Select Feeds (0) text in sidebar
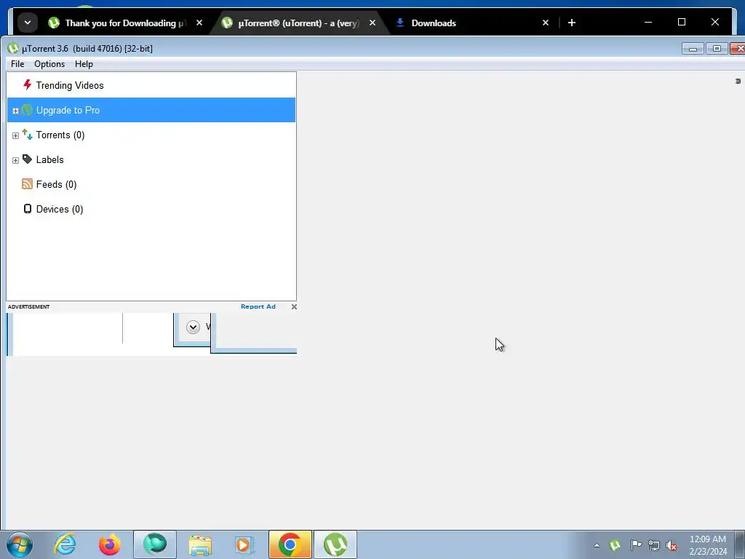745x559 pixels. pos(56,184)
